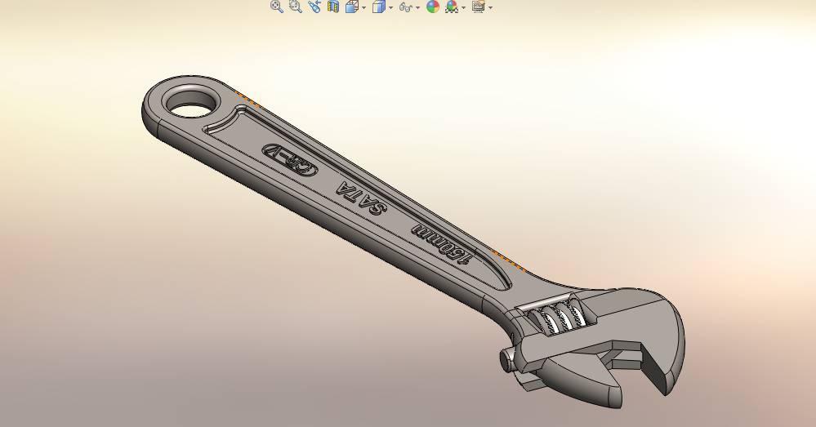Screen dimensions: 816x427
Task: Click the View Settings monitor icon
Action: click(479, 7)
